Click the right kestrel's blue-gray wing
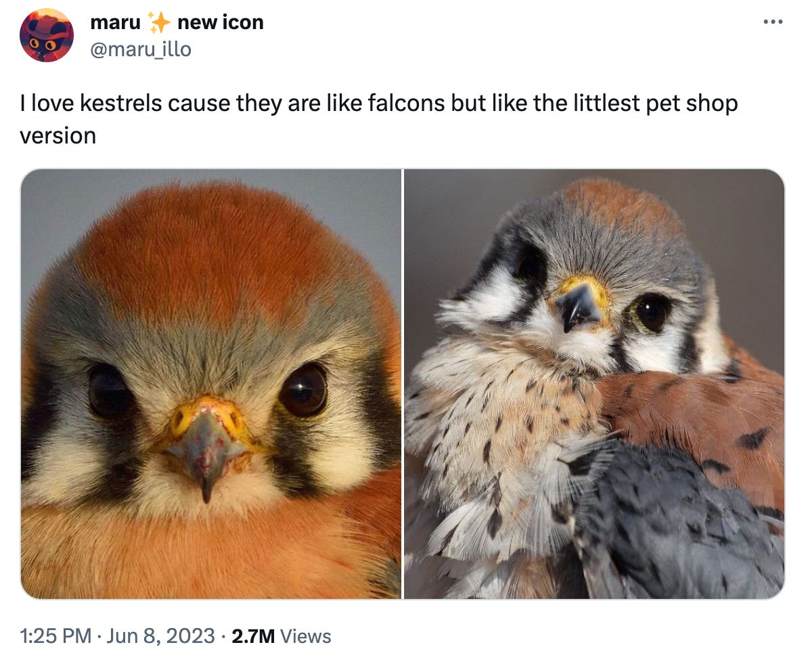 (677, 518)
